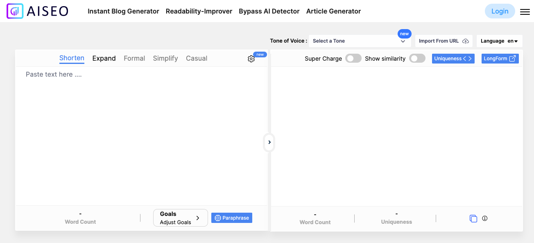This screenshot has width=534, height=243.
Task: Click the info icon beside copy
Action: [485, 218]
